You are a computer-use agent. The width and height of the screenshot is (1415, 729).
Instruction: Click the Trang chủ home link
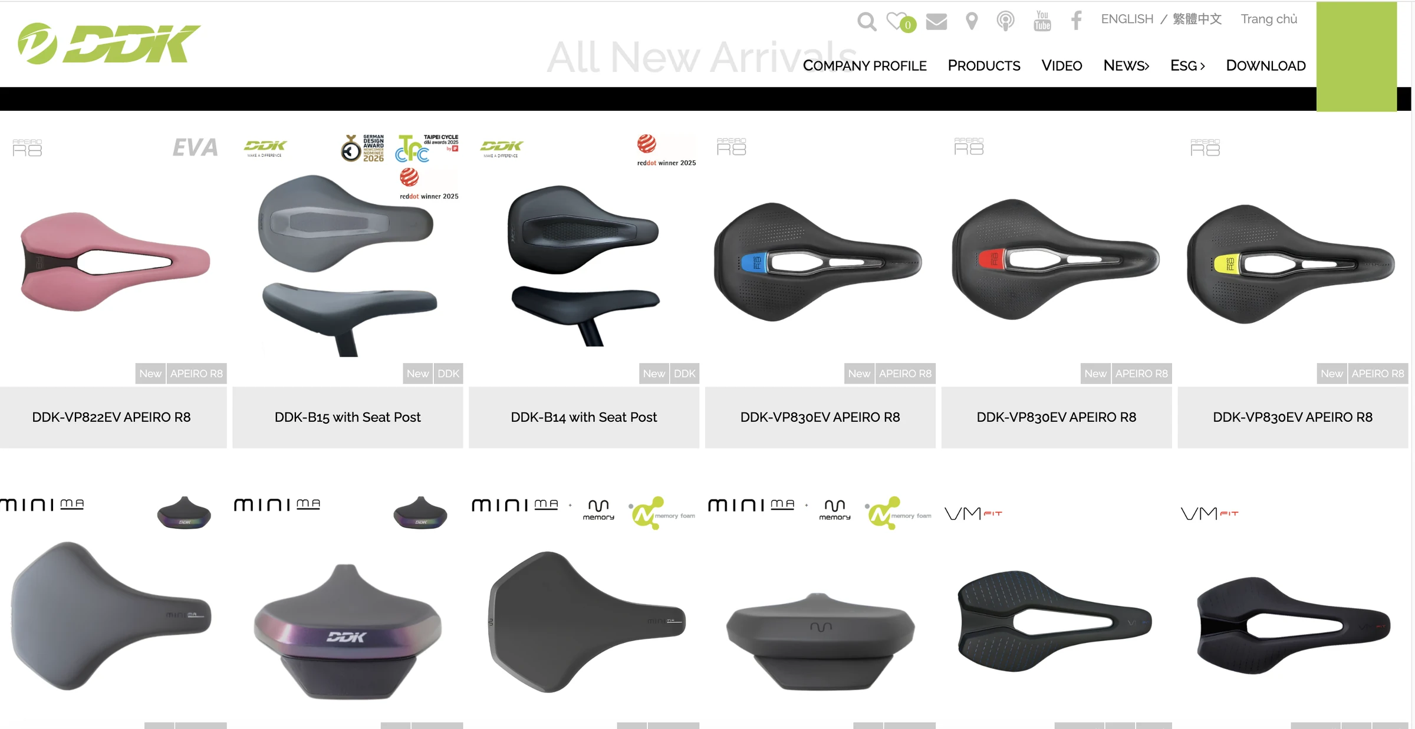click(x=1269, y=19)
